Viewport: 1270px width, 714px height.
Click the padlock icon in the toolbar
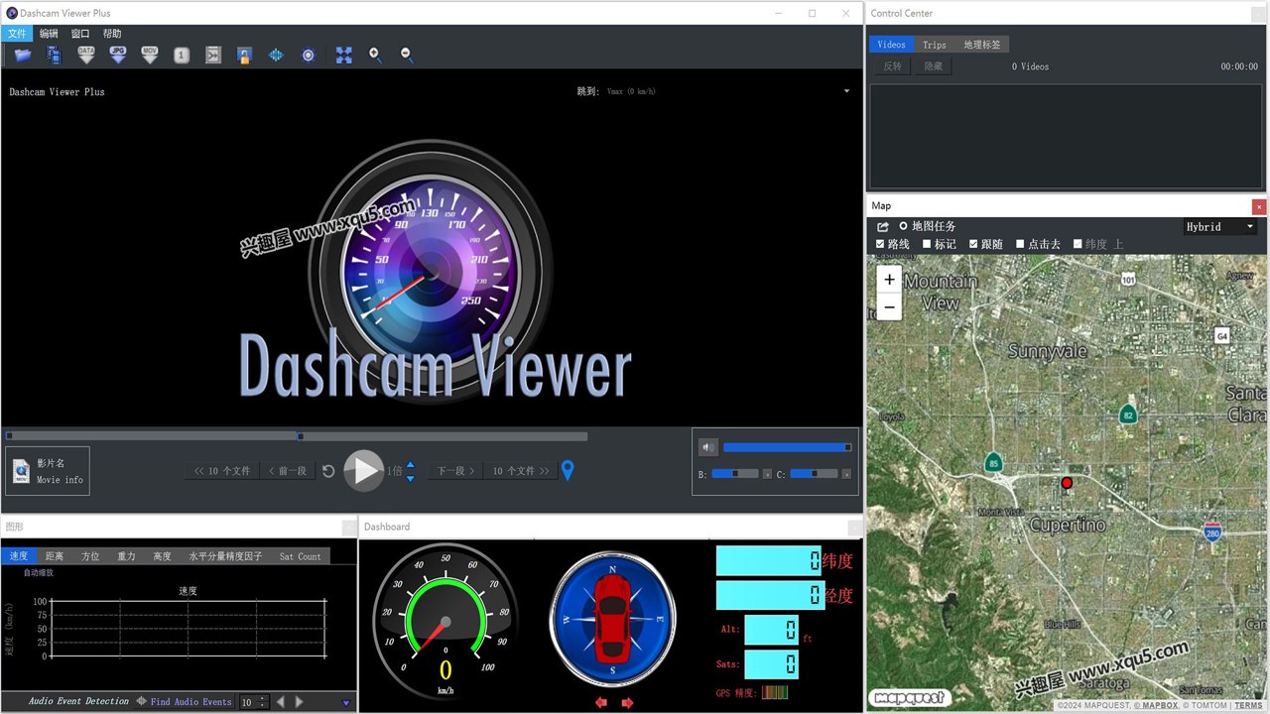click(x=244, y=56)
